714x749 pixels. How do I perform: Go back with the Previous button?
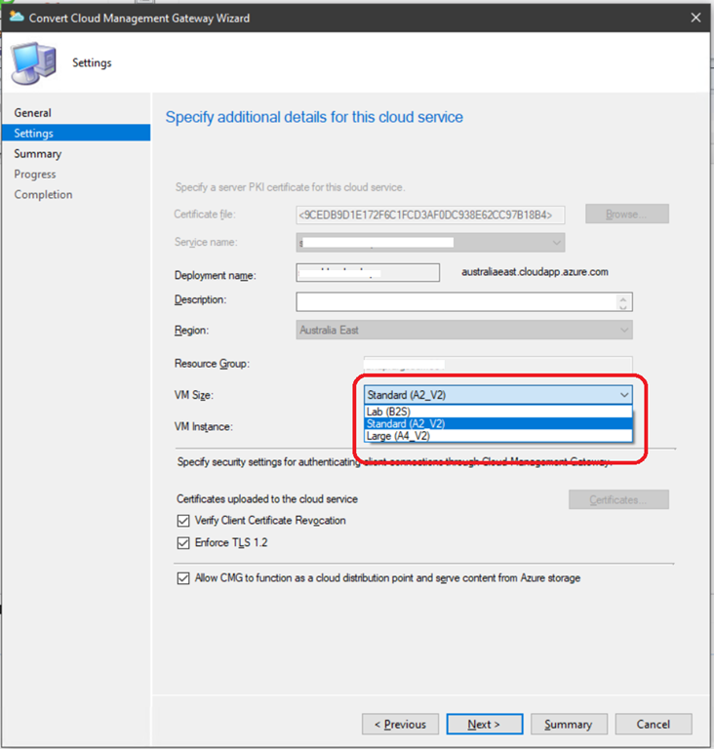(x=400, y=725)
